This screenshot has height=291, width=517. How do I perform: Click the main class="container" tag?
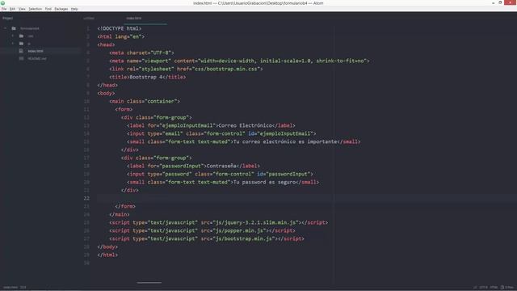(145, 101)
